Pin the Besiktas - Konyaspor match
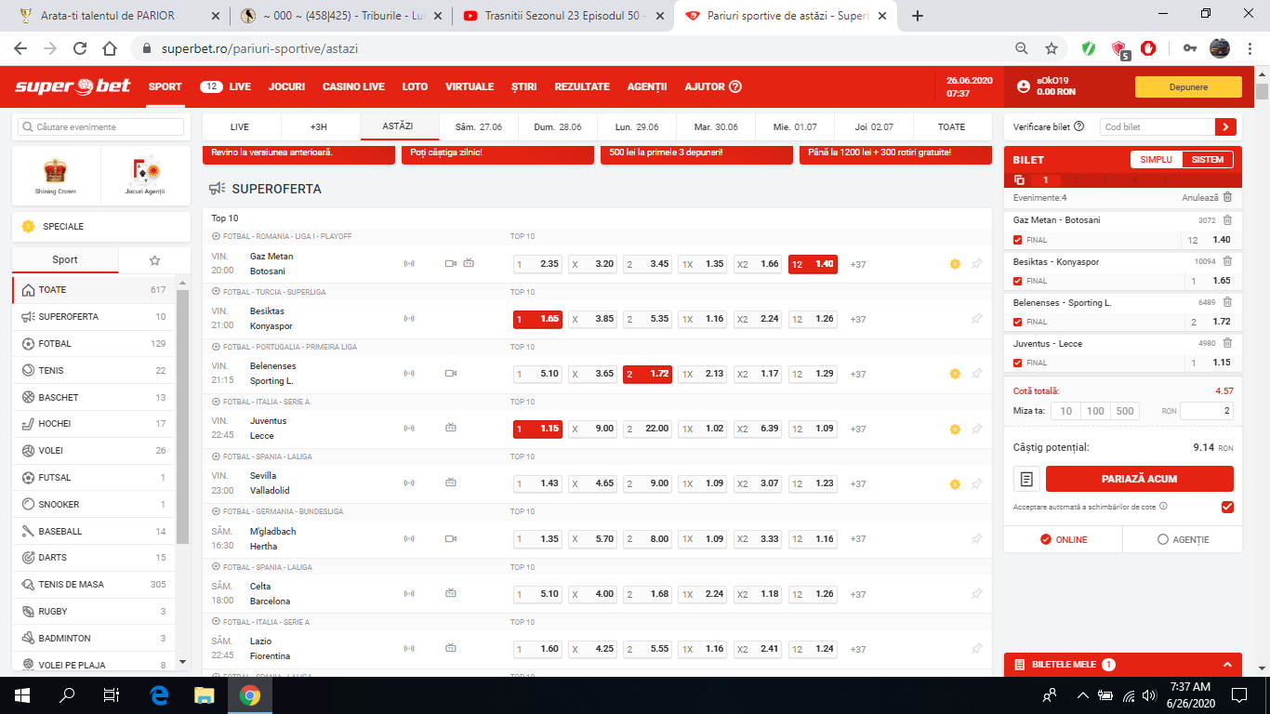 tap(977, 319)
